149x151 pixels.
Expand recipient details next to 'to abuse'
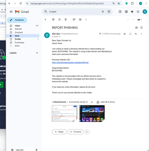coord(60,37)
